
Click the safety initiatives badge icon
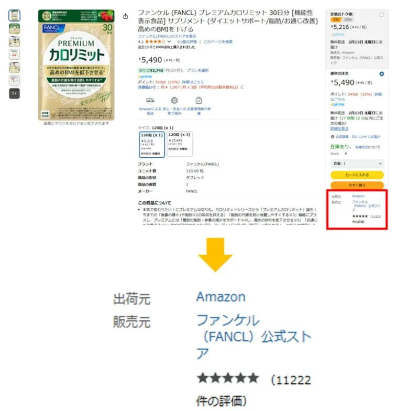pos(174,101)
